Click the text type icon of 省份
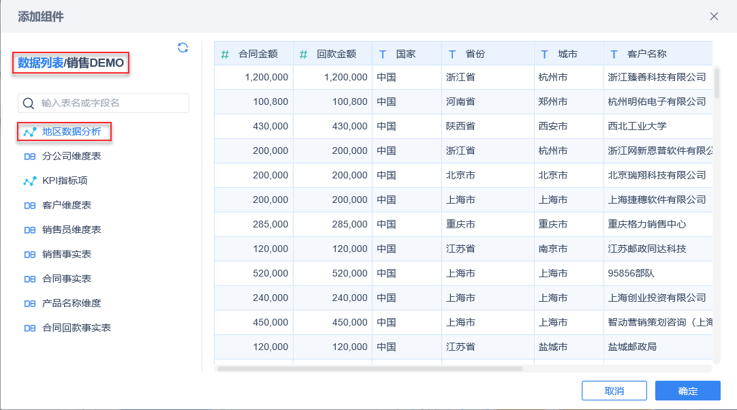Screen dimensions: 737x410 coord(452,54)
